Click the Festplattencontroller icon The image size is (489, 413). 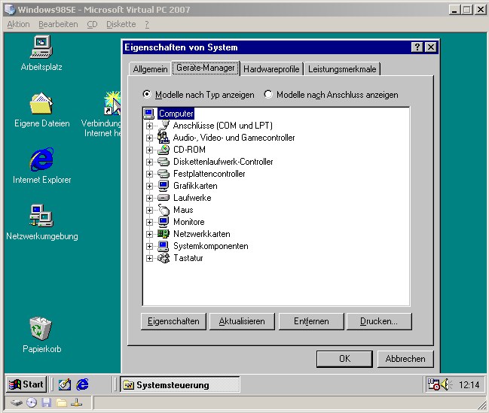tap(164, 174)
